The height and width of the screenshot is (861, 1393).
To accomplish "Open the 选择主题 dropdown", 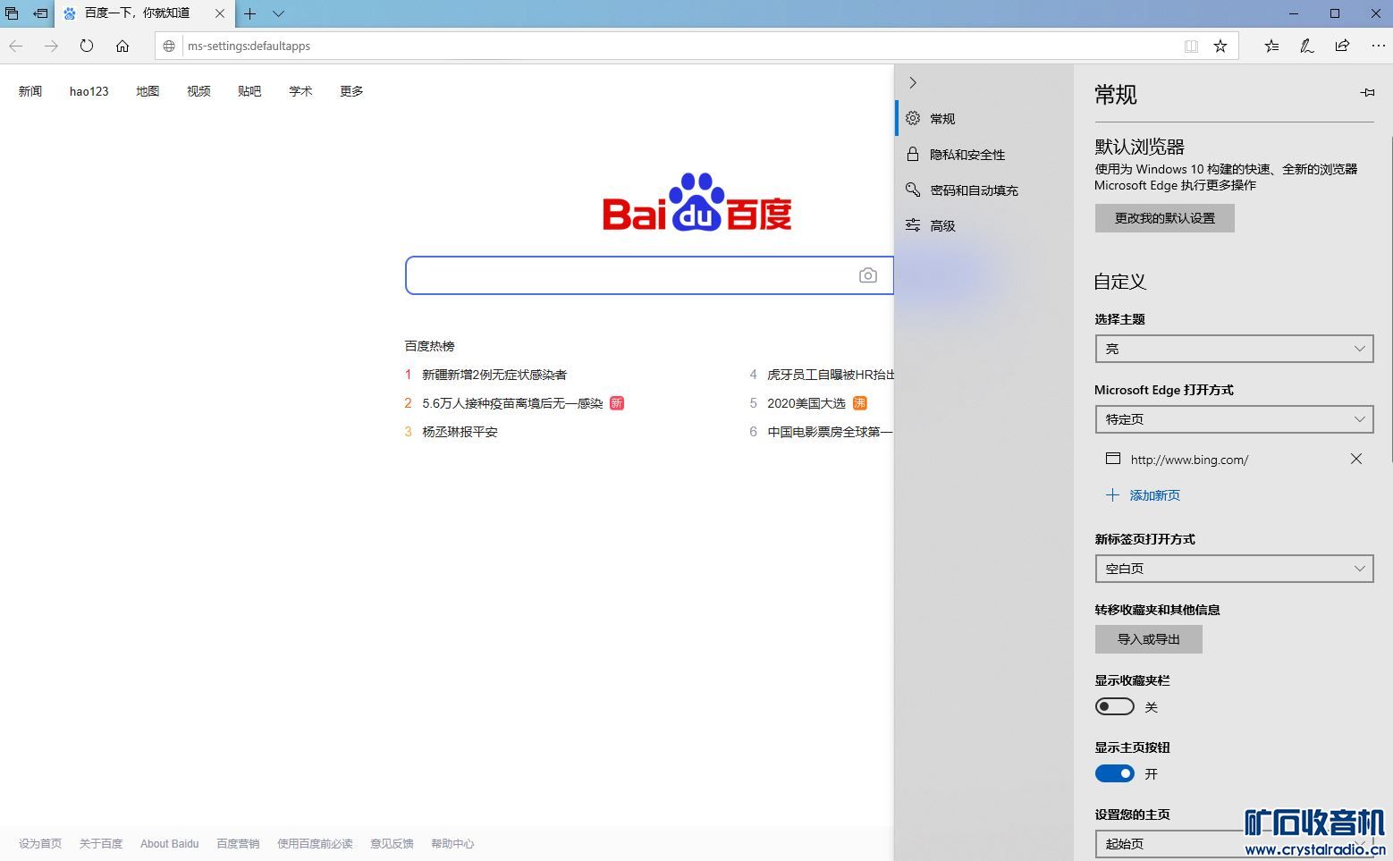I will point(1235,349).
